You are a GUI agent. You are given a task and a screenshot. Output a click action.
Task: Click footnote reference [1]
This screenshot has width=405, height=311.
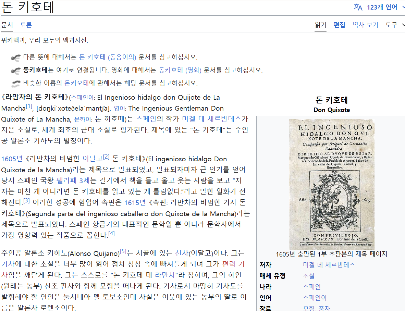click(29, 106)
